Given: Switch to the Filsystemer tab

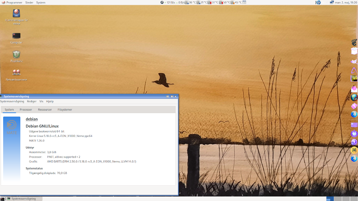Looking at the screenshot, I should 65,110.
